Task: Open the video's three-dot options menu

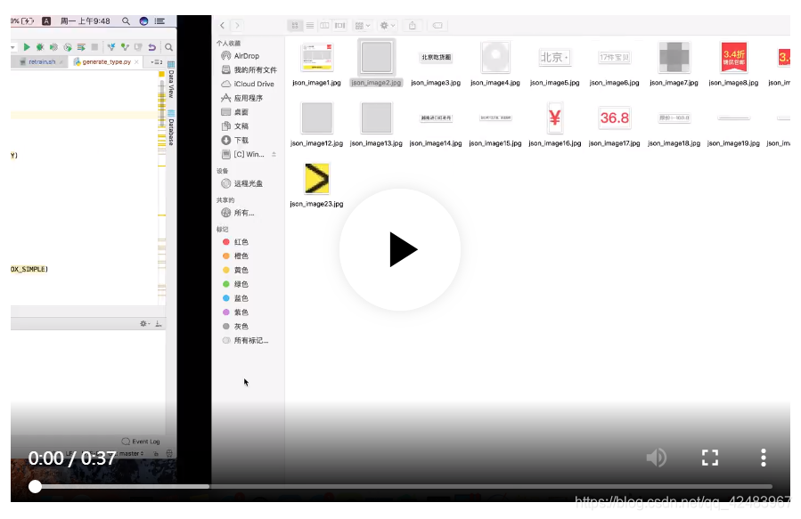Action: (x=764, y=458)
